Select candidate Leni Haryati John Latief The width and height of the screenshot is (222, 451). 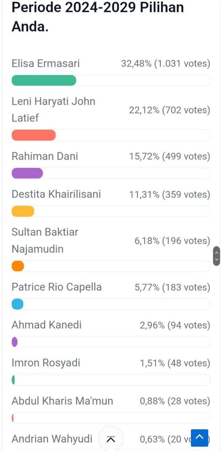pyautogui.click(x=53, y=109)
